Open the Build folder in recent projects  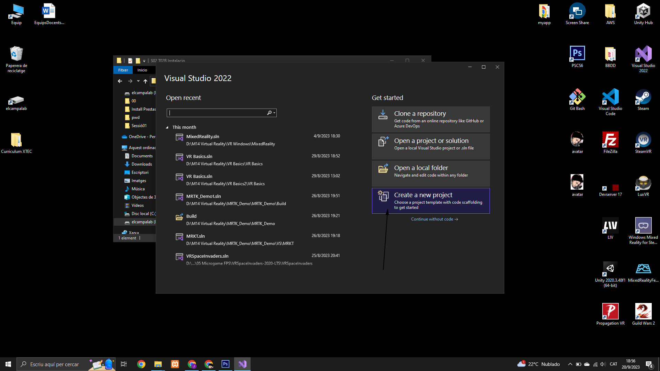pyautogui.click(x=191, y=216)
